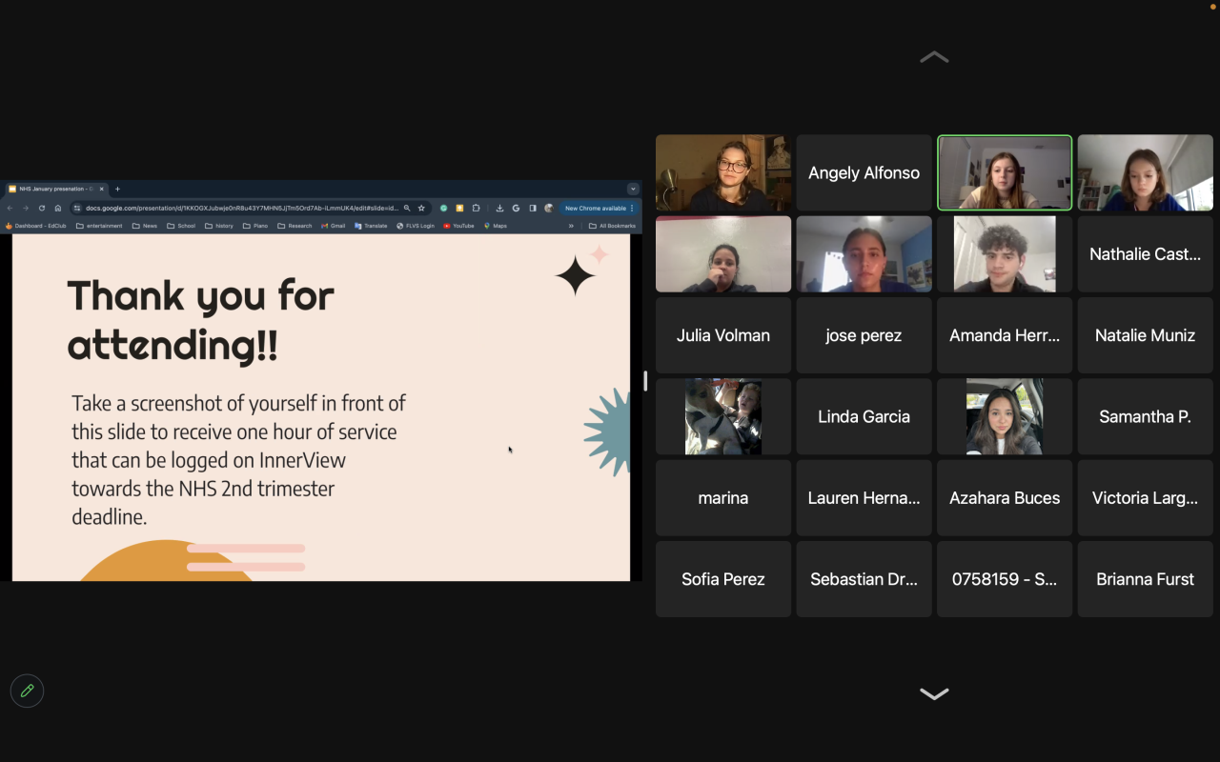This screenshot has width=1220, height=762.
Task: Open the Translate bookmark
Action: [x=371, y=226]
